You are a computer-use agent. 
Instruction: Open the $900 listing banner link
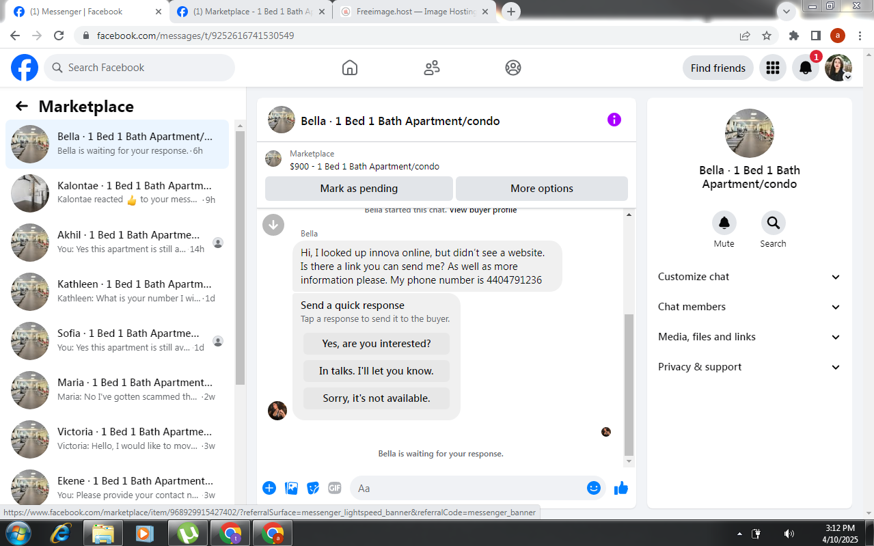(446, 160)
